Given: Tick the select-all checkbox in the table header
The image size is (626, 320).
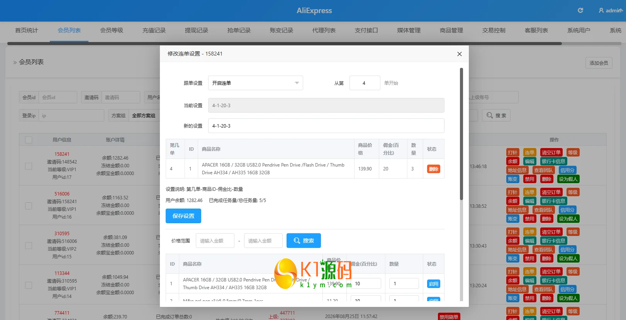Looking at the screenshot, I should coord(29,140).
